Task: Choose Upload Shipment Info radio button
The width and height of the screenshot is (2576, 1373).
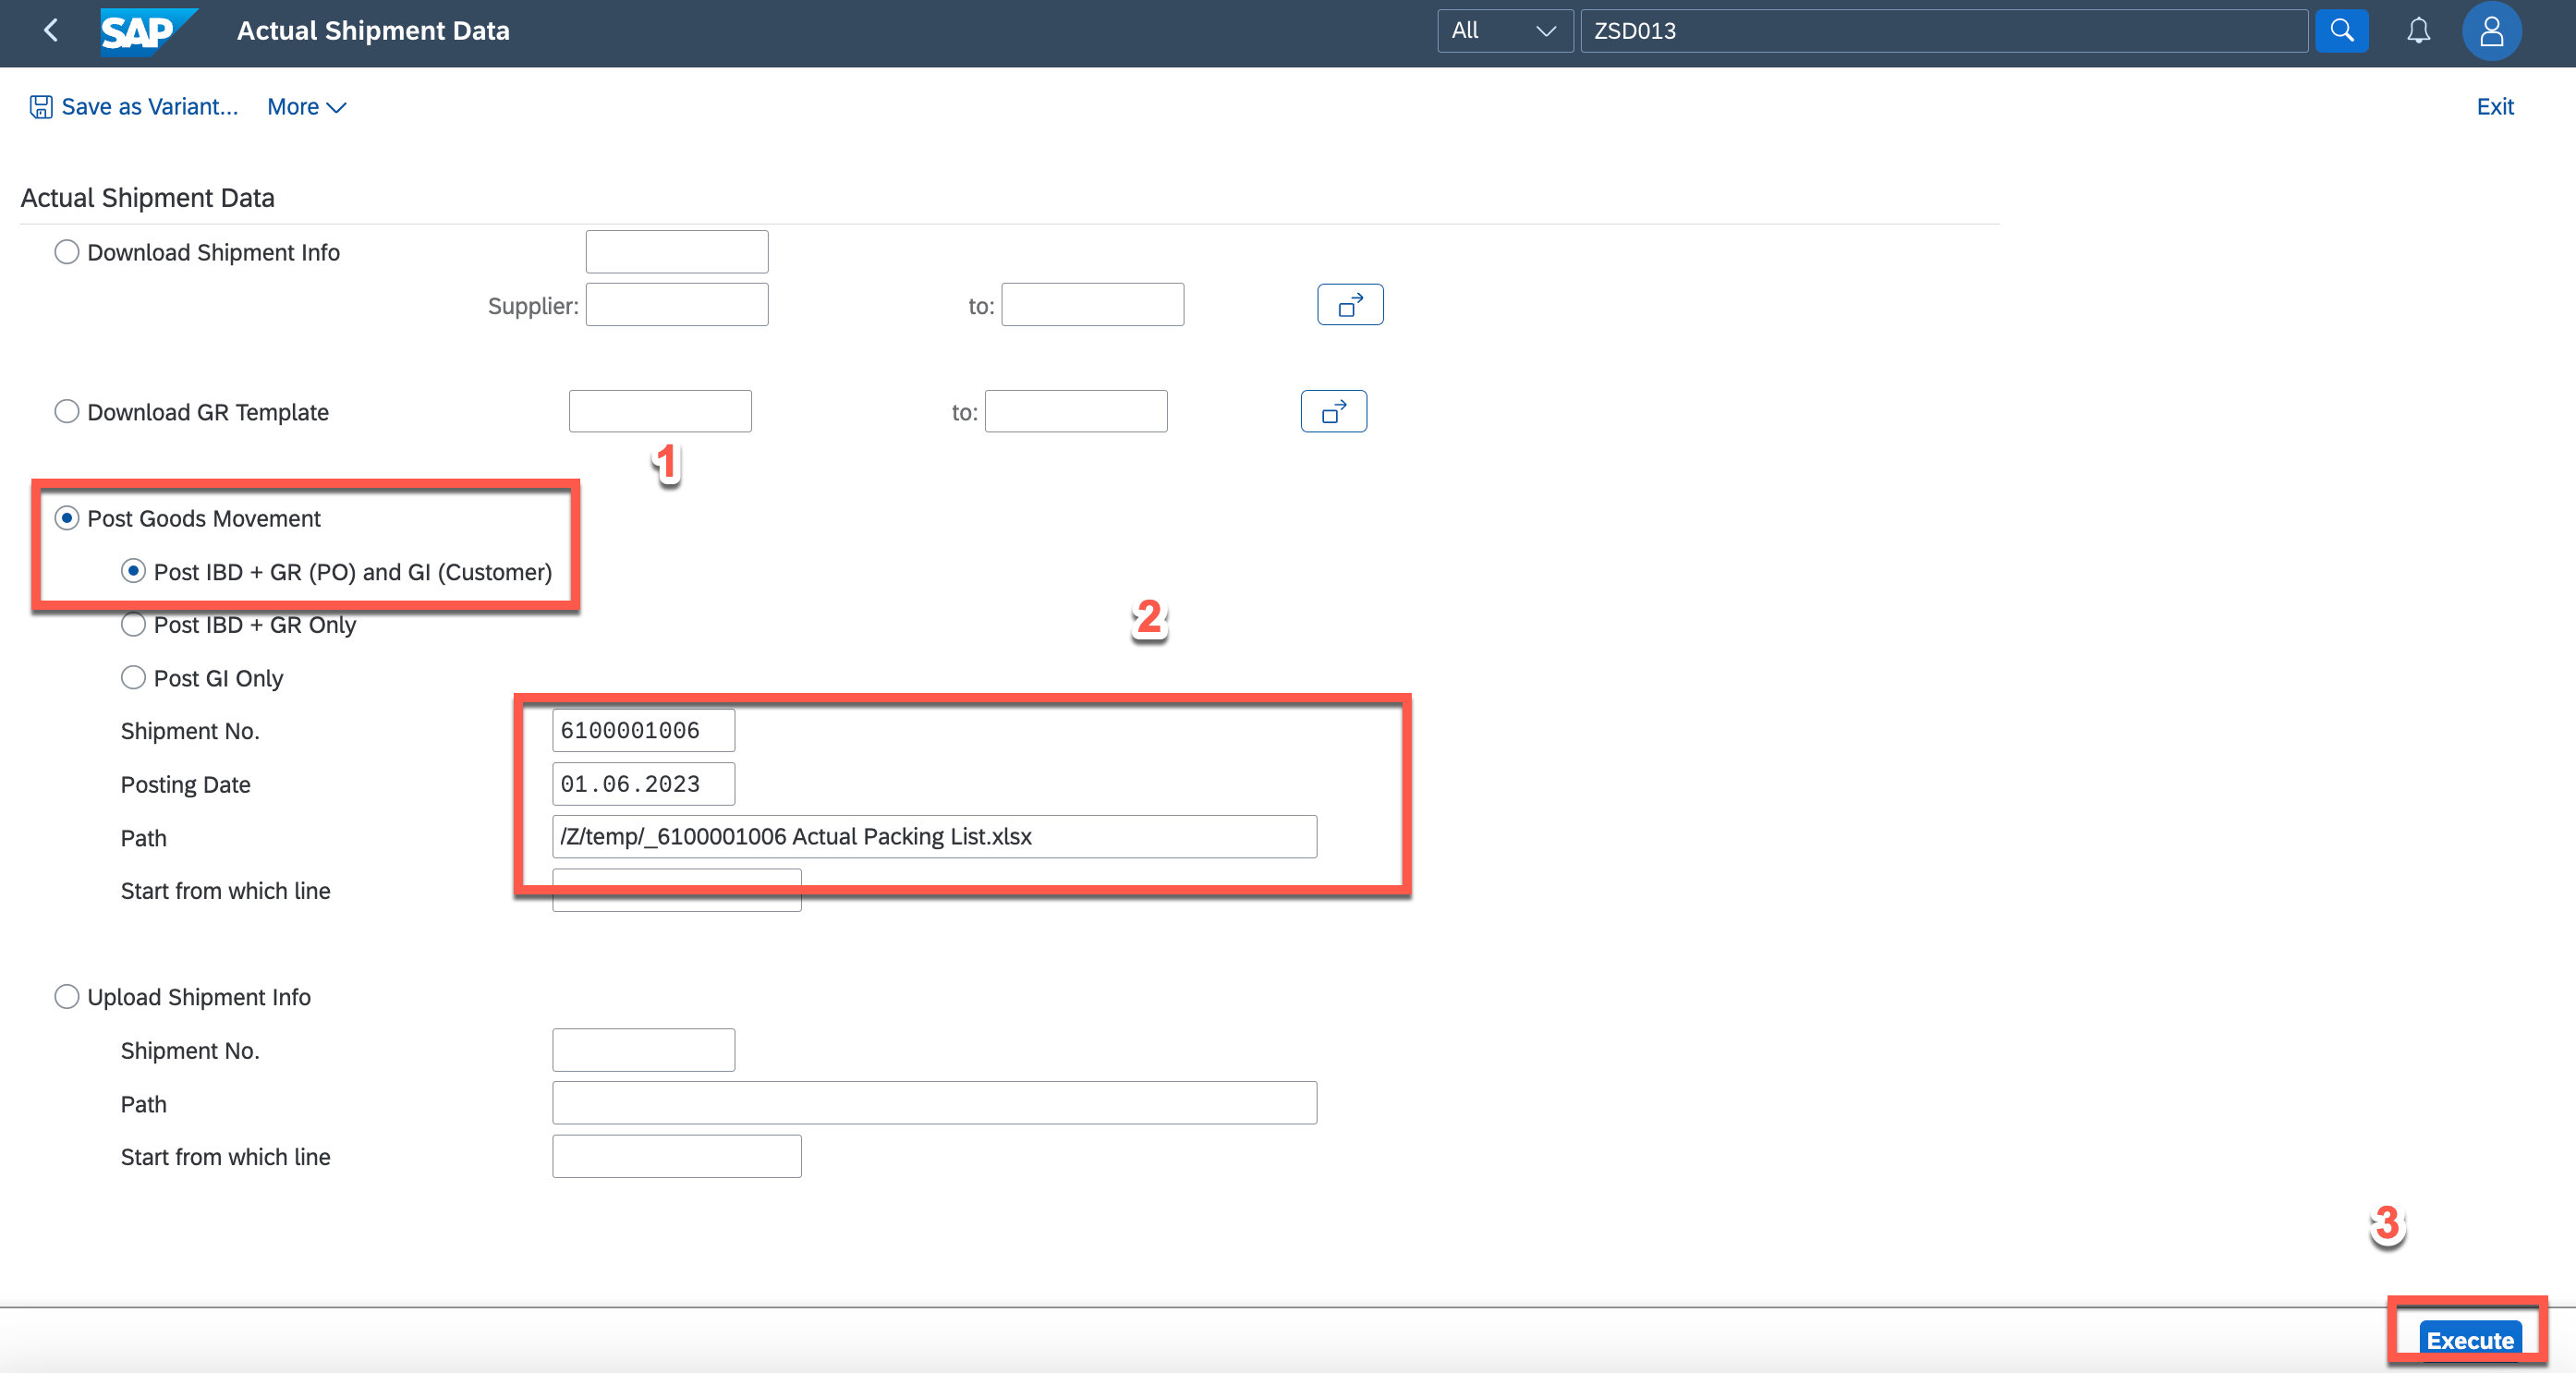Action: 67,997
